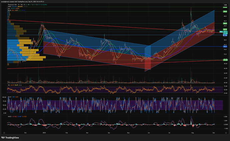Screen dimensions: 230x141
Task: Click 68.0 on the price axis
Action: [x=225, y=16]
